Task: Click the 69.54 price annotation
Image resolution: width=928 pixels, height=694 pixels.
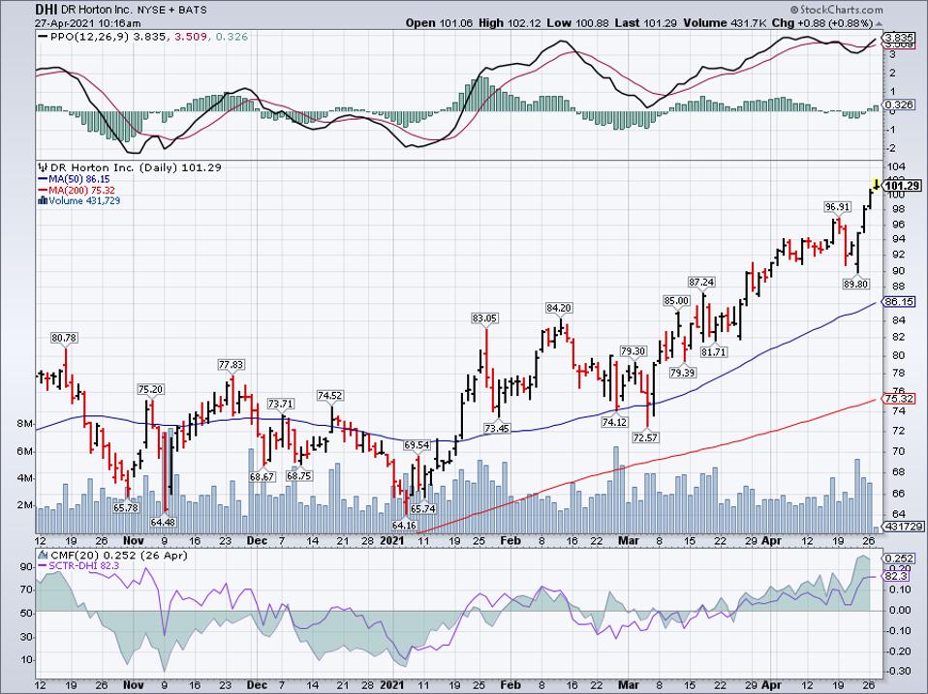Action: click(x=417, y=444)
